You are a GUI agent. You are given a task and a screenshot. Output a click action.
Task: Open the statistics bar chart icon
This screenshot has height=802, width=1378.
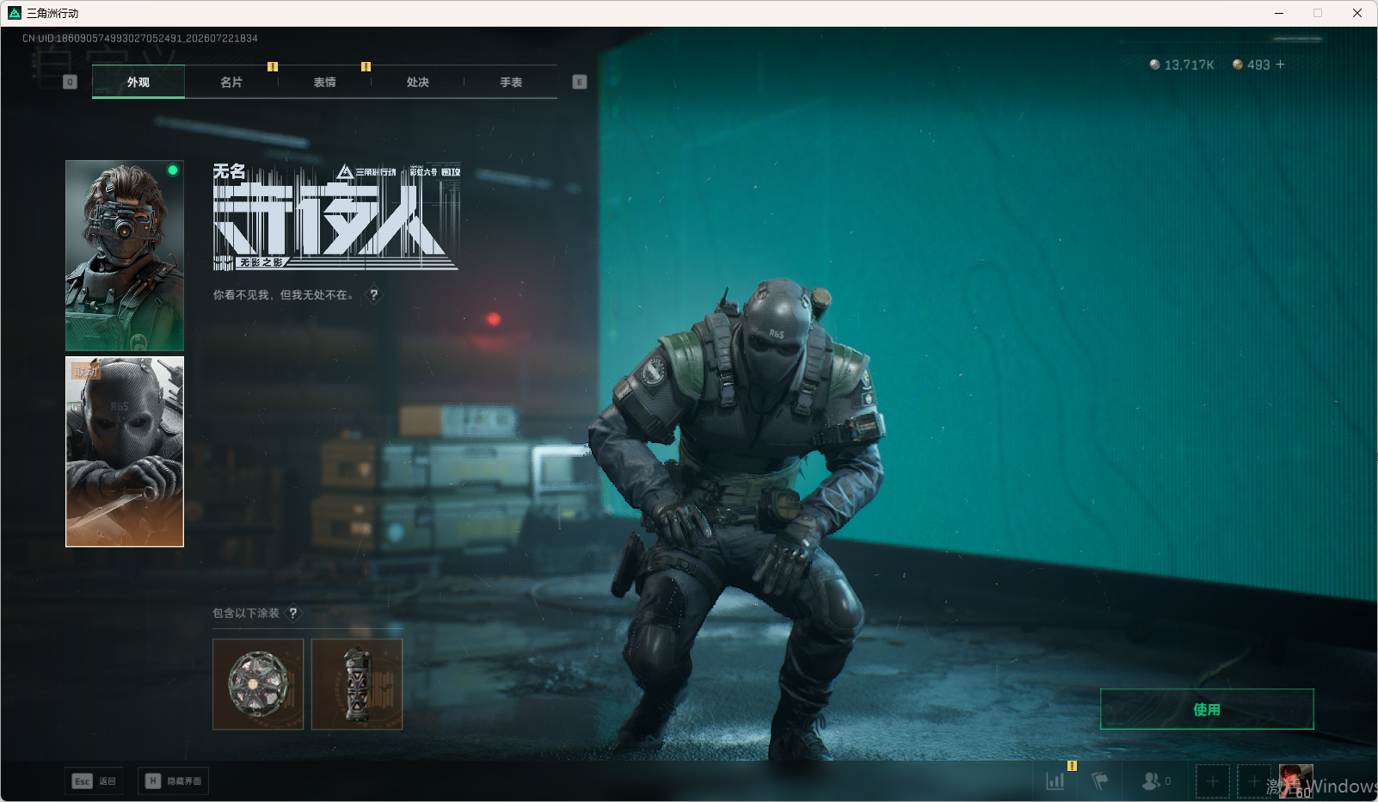1055,781
